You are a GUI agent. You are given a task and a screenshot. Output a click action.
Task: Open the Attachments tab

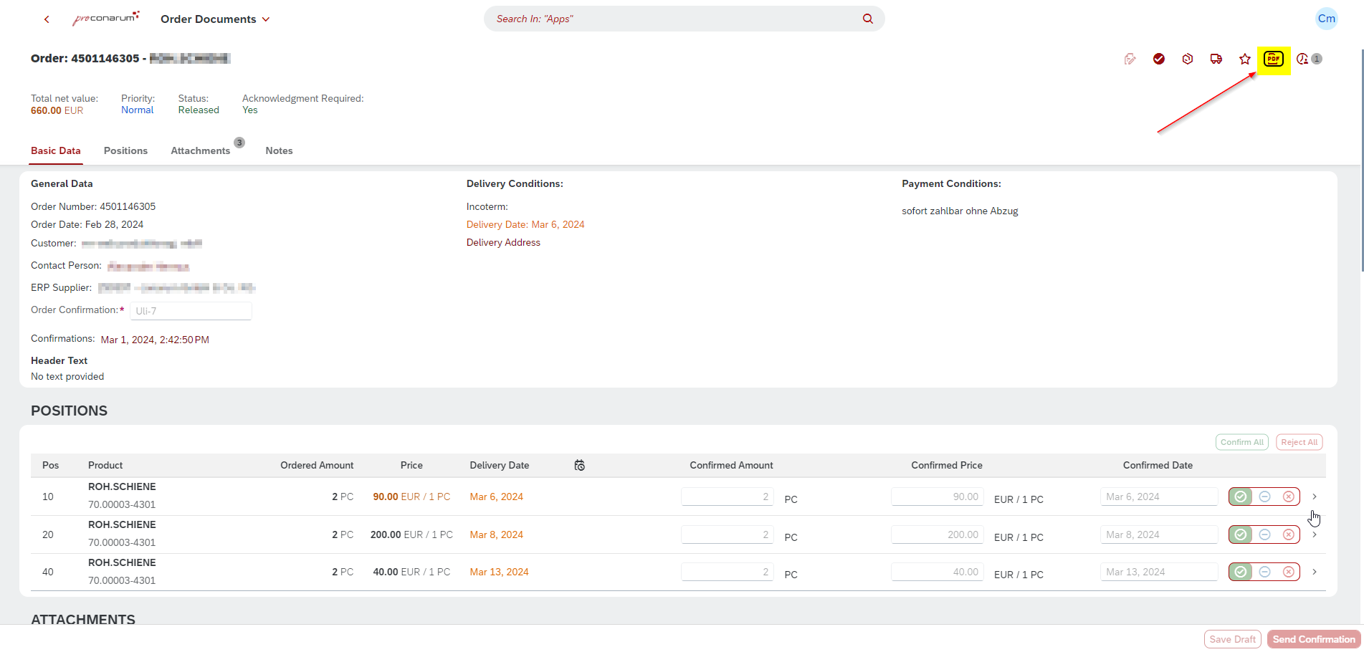(201, 150)
